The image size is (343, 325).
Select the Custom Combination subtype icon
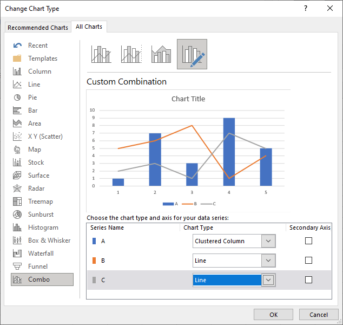click(192, 54)
